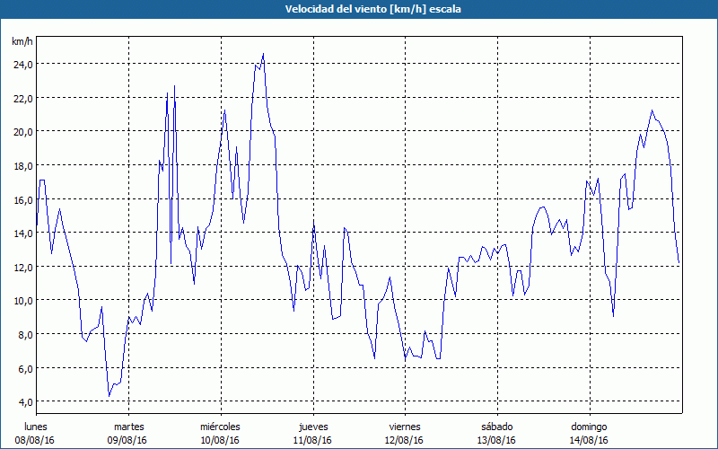
Task: Click the 'lunes' day label
Action: click(x=37, y=426)
